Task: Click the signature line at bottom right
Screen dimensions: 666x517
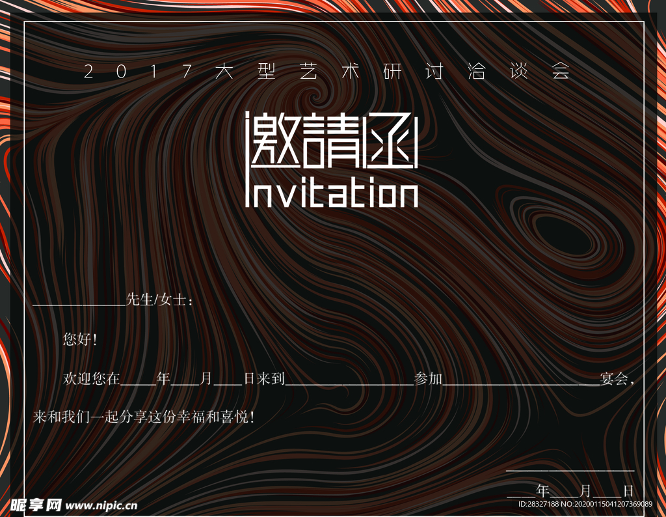Action: (x=570, y=468)
